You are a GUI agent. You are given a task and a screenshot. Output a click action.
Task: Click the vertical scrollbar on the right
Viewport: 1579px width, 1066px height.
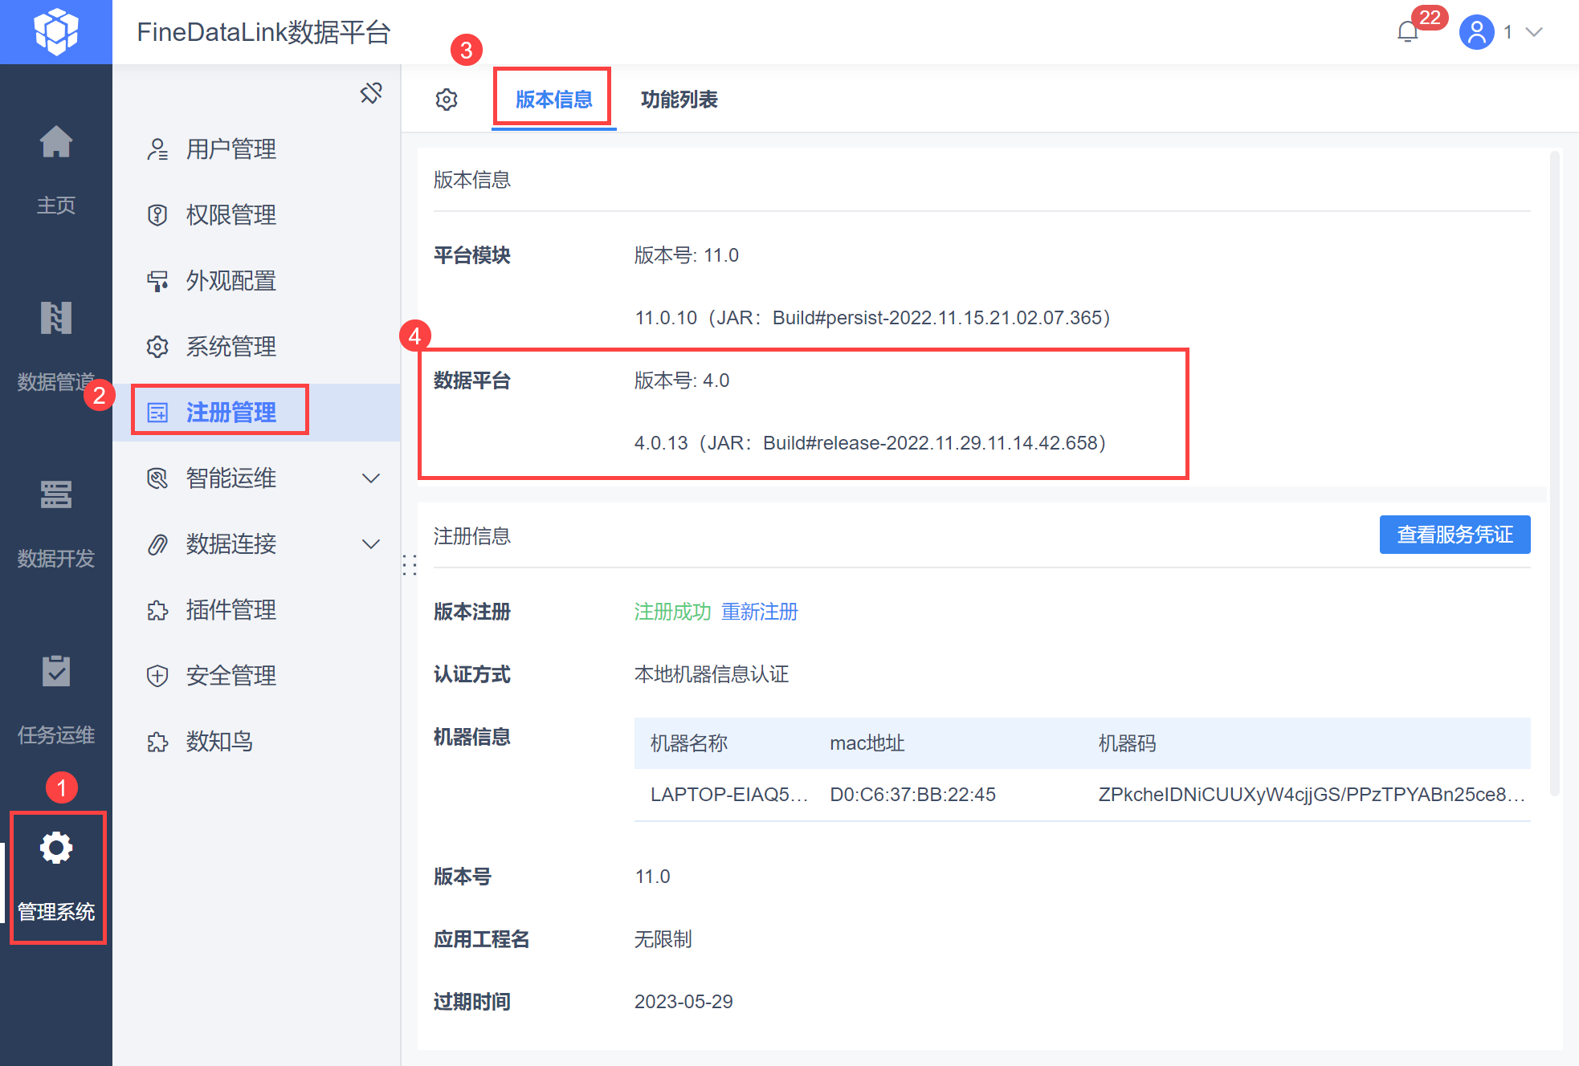[1554, 474]
